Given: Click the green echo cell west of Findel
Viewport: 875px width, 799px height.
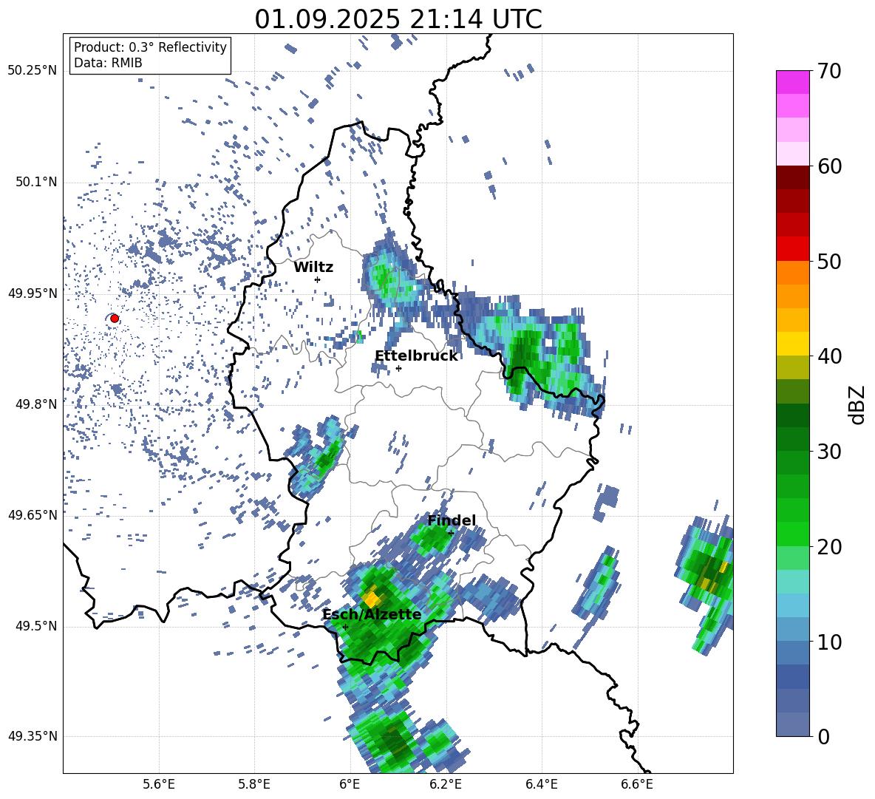Looking at the screenshot, I should [432, 538].
